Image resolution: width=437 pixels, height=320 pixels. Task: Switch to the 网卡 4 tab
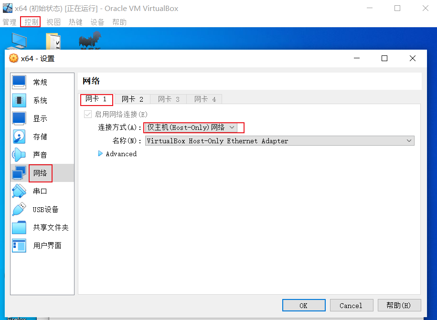pos(205,99)
